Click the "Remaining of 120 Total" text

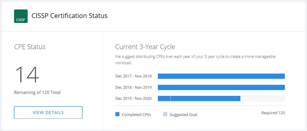point(37,92)
